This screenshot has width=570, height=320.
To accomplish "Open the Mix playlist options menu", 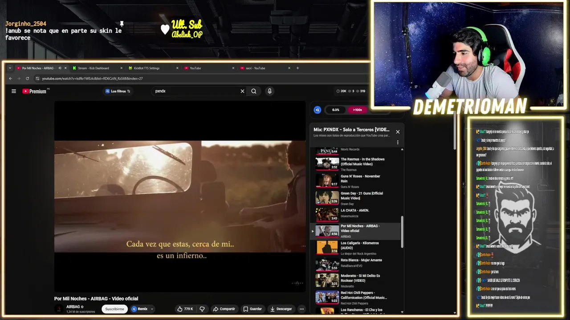I will tap(398, 142).
